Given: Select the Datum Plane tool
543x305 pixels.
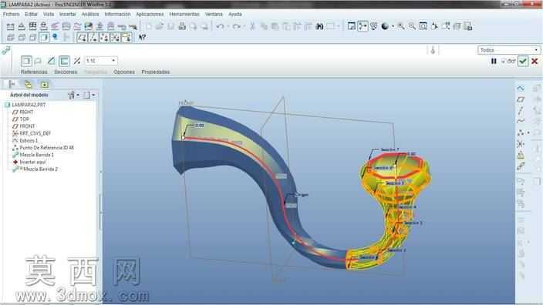Looking at the screenshot, I should (521, 99).
